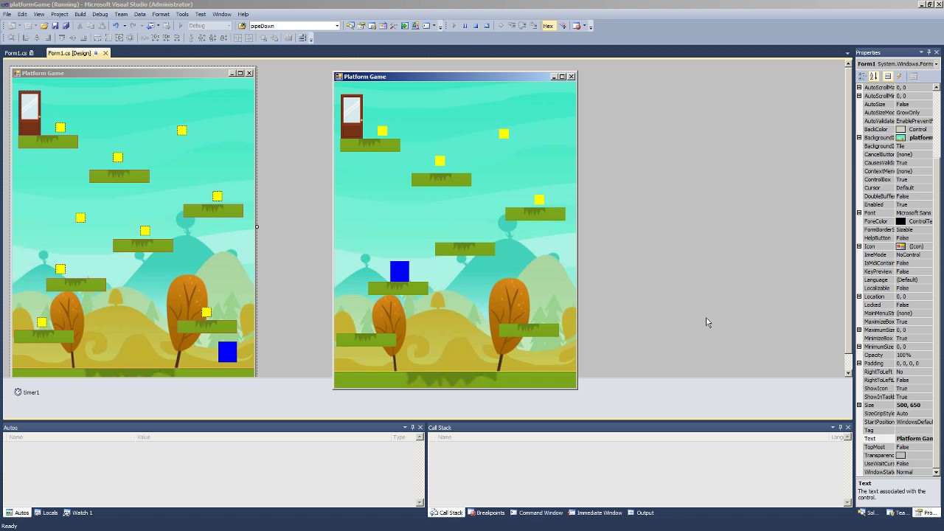Select Alphabetical sort in the Properties panel
Image resolution: width=944 pixels, height=531 pixels.
(872, 77)
